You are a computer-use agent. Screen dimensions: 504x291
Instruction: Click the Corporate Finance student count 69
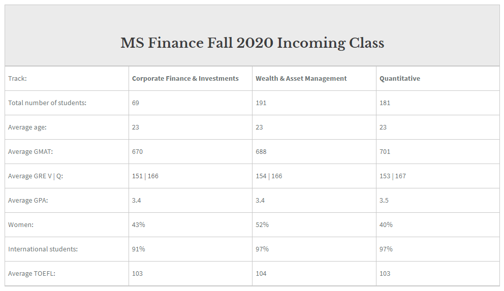[x=136, y=103]
